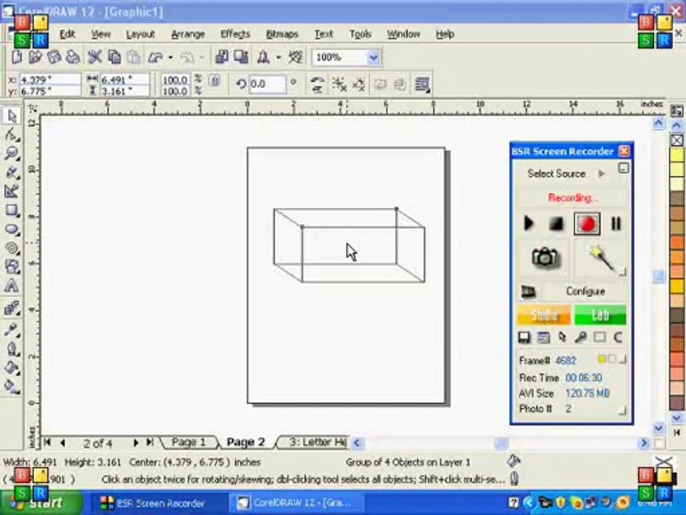Pick the Eyedropper tool
This screenshot has height=515, width=686.
(12, 329)
